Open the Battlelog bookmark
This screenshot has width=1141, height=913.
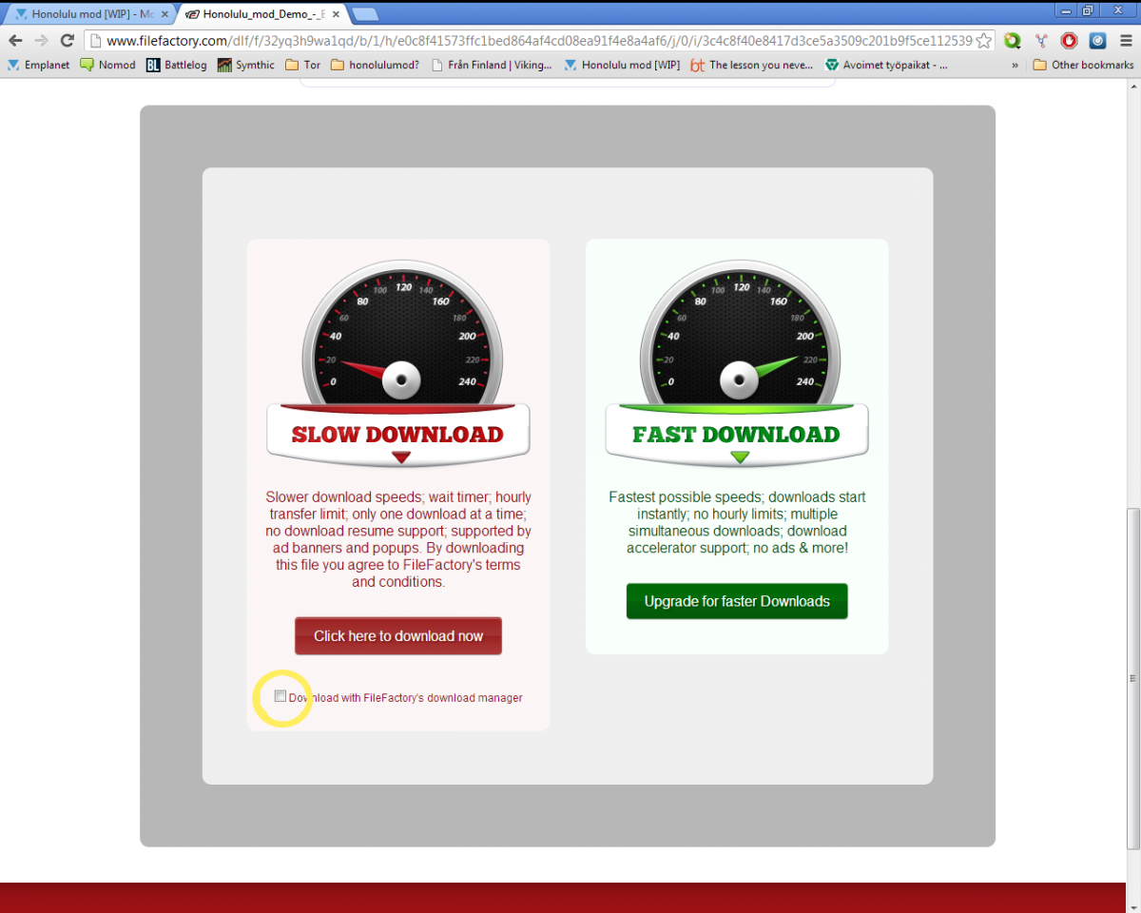tap(177, 66)
